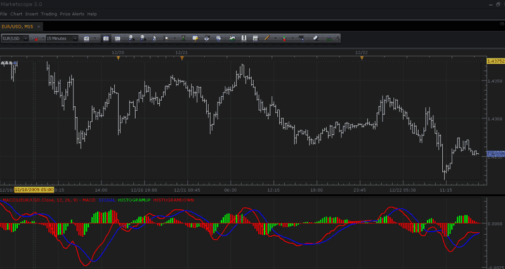Toggle the second chart view button
This screenshot has height=269, width=505.
[x=117, y=39]
